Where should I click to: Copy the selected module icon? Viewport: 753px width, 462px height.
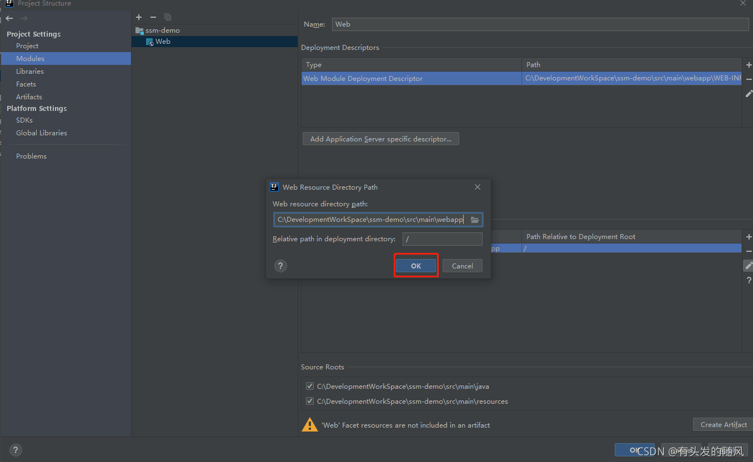click(x=168, y=17)
